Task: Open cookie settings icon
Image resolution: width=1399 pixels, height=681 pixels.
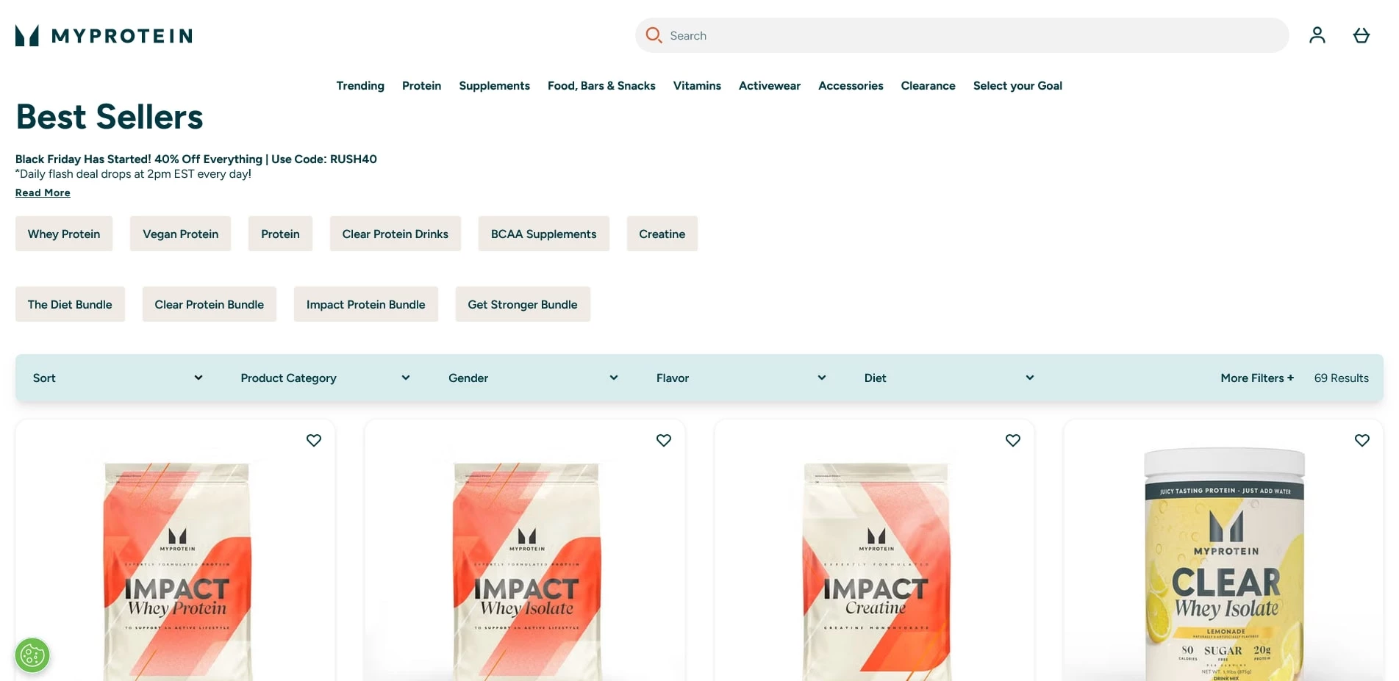Action: [32, 655]
